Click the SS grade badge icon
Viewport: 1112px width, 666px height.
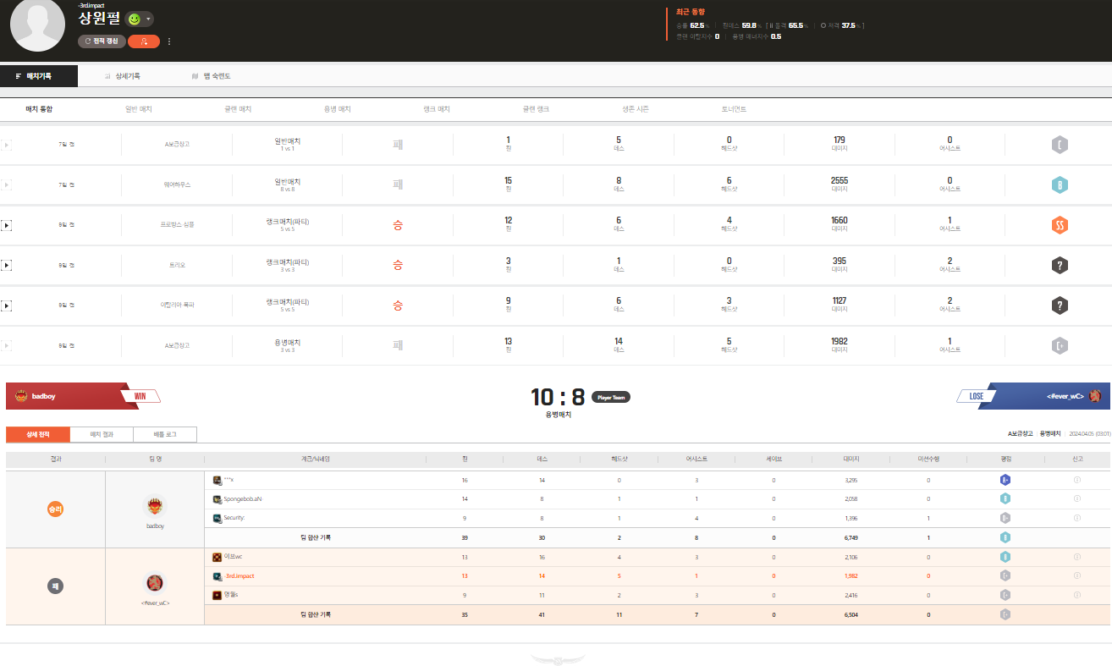(1060, 225)
